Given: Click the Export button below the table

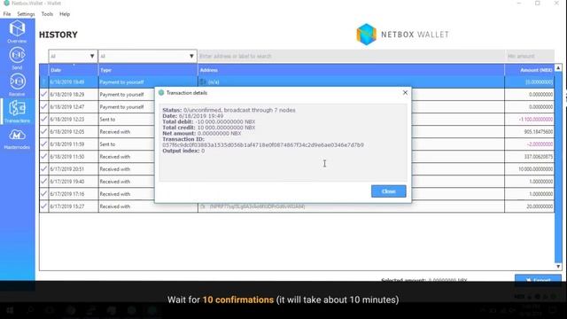Looking at the screenshot, I should (x=538, y=279).
